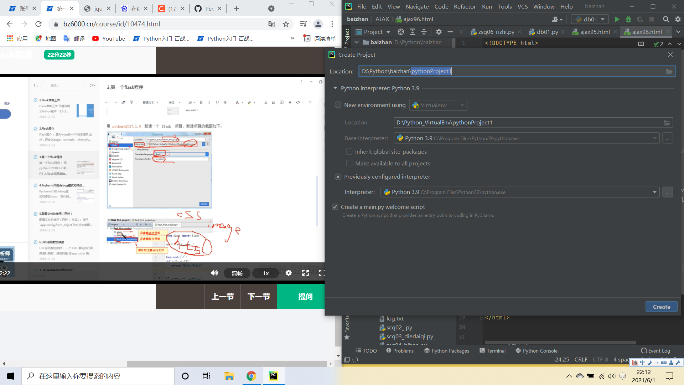Open the Interpreter Python 3.9 dropdown

[x=520, y=192]
